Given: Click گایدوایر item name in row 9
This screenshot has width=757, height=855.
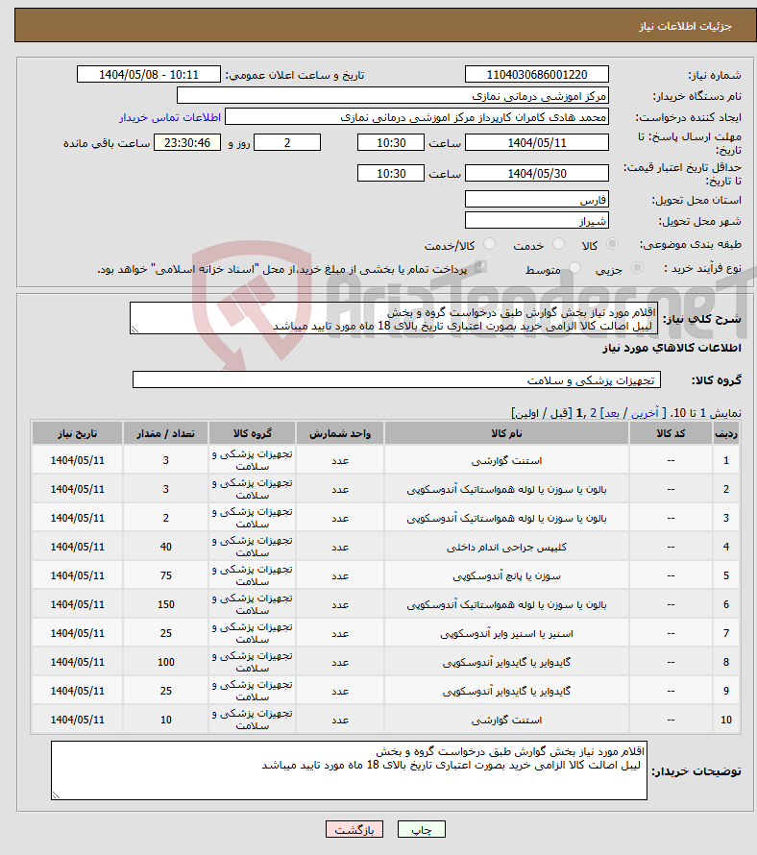Looking at the screenshot, I should (x=506, y=692).
